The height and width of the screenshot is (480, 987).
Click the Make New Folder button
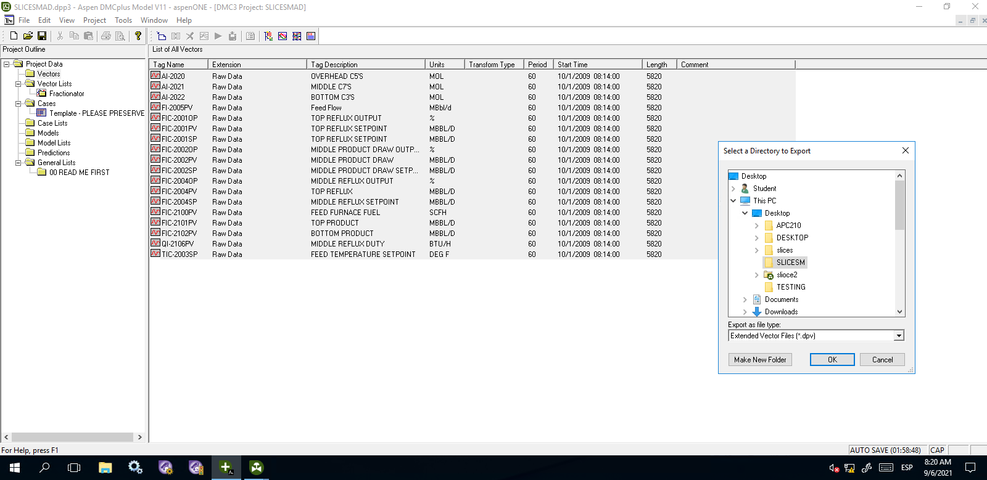[x=760, y=360]
